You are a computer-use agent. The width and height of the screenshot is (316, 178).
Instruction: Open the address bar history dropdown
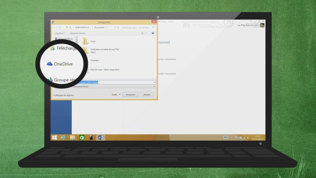[x=115, y=28]
